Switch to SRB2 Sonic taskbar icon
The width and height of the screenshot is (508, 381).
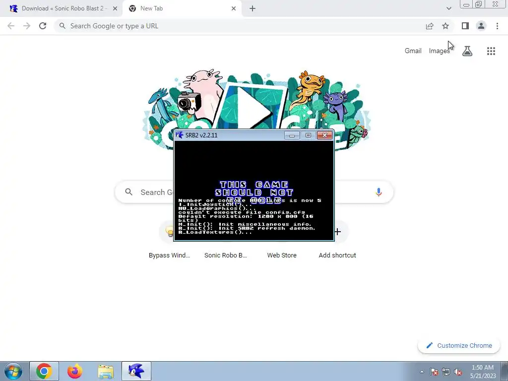coord(136,371)
